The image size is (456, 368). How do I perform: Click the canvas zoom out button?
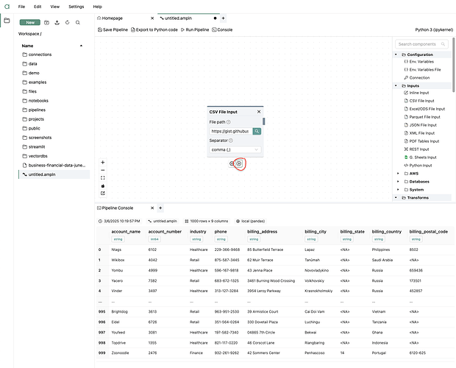(103, 171)
